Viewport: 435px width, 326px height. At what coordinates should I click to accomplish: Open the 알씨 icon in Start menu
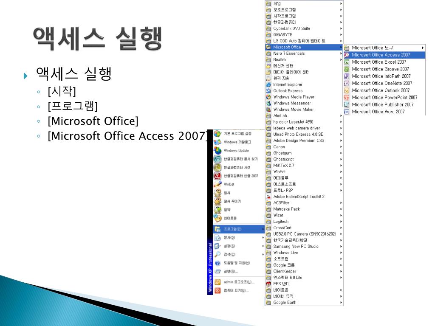click(217, 193)
